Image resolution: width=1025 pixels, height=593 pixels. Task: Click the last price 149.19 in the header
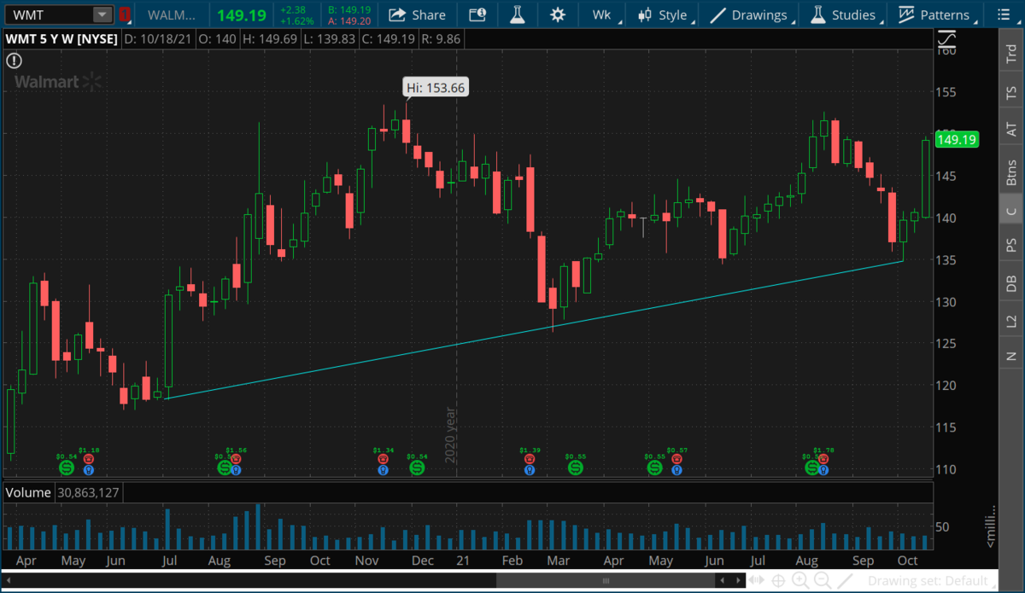[241, 15]
